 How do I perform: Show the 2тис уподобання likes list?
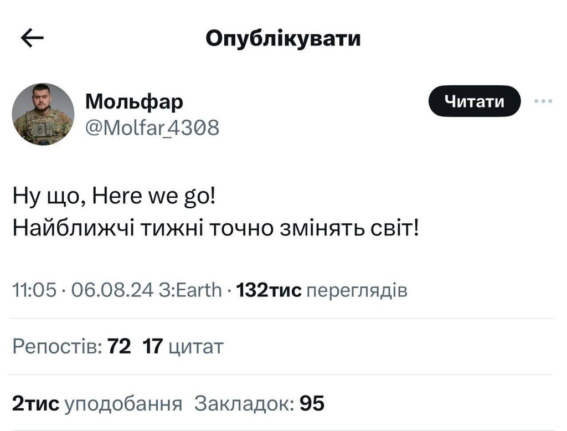coord(36,404)
